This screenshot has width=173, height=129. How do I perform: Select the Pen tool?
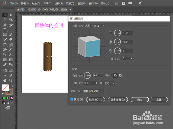(x=5, y=25)
